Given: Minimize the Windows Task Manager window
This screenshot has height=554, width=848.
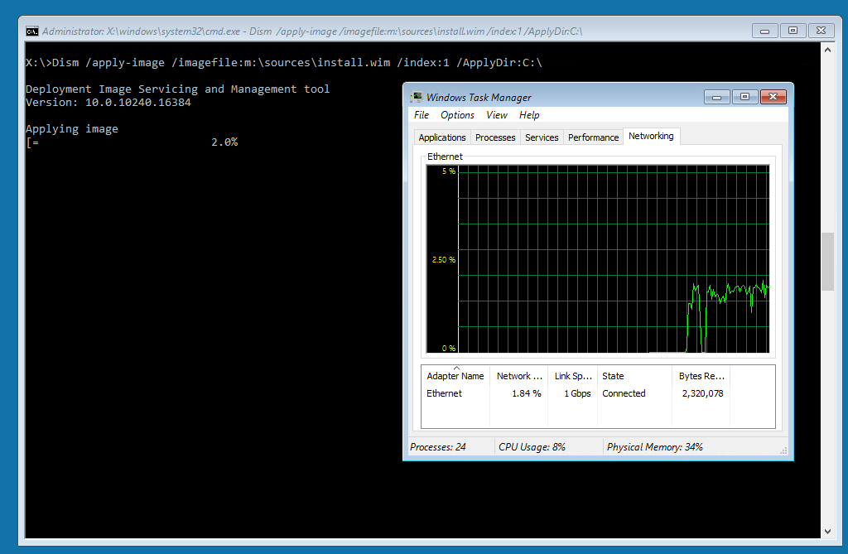Looking at the screenshot, I should (717, 97).
